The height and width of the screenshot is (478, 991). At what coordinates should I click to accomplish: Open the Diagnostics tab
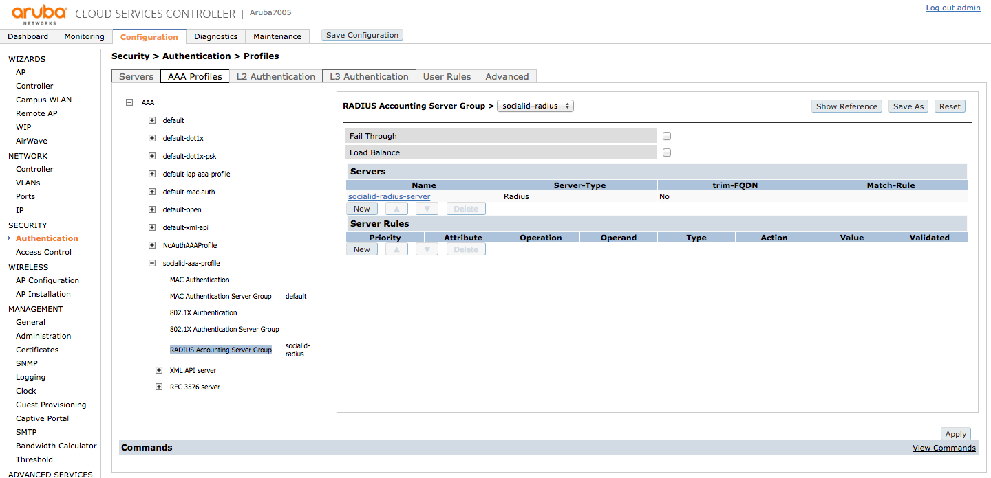point(216,36)
